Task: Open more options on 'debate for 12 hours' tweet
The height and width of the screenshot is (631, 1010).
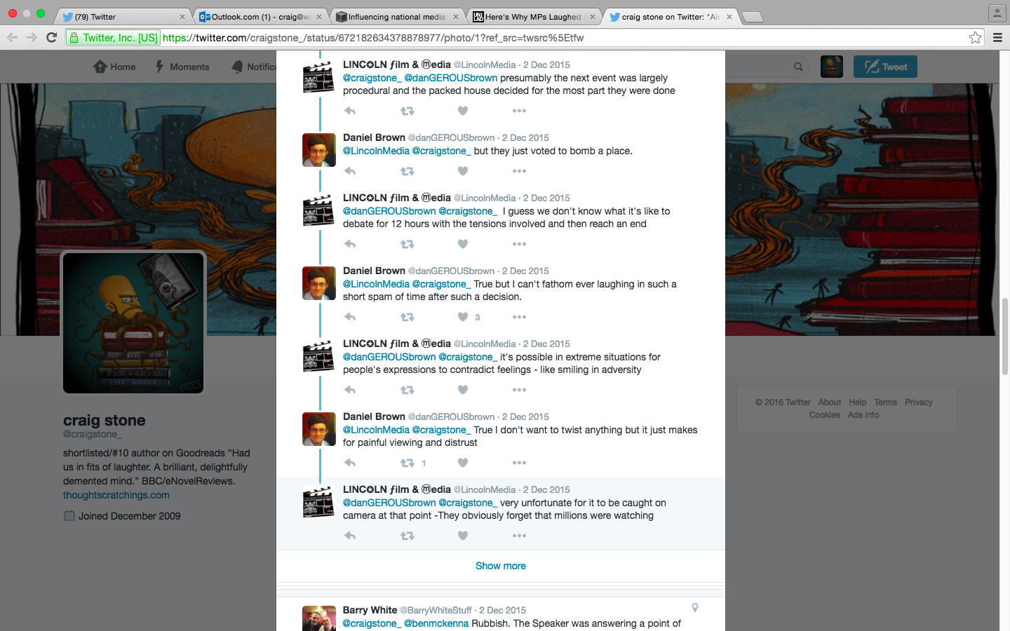Action: pyautogui.click(x=519, y=244)
